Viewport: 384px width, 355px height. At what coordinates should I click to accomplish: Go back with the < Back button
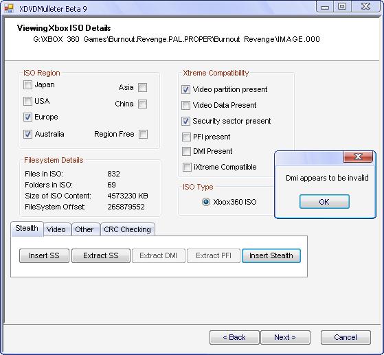click(x=234, y=337)
